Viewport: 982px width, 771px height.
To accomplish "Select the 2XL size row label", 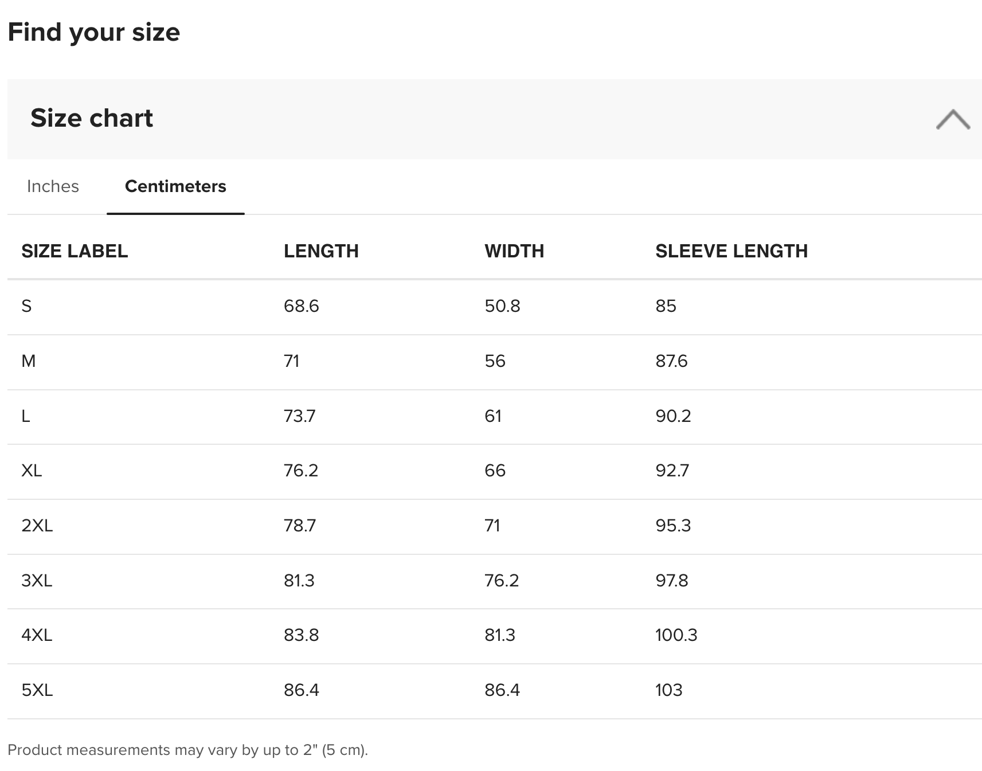I will pos(37,526).
